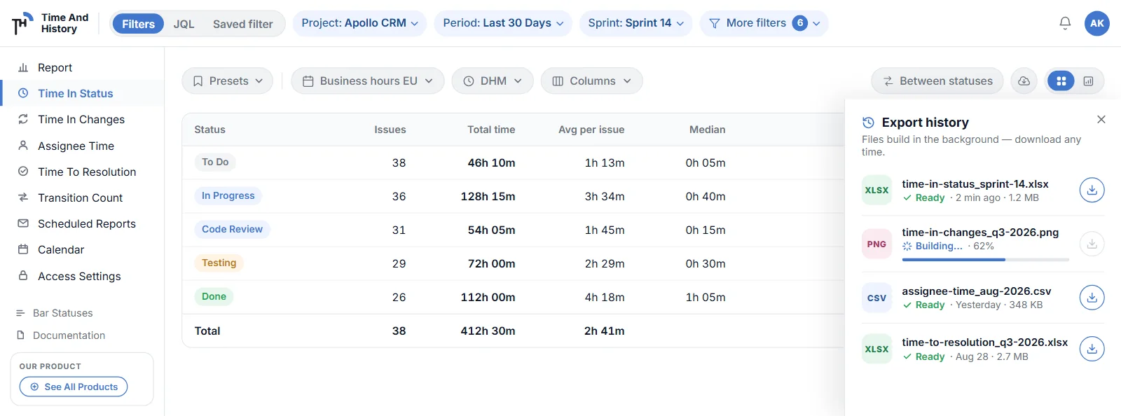Click the Code Review status badge
Screen dimensions: 1121x416
232,229
